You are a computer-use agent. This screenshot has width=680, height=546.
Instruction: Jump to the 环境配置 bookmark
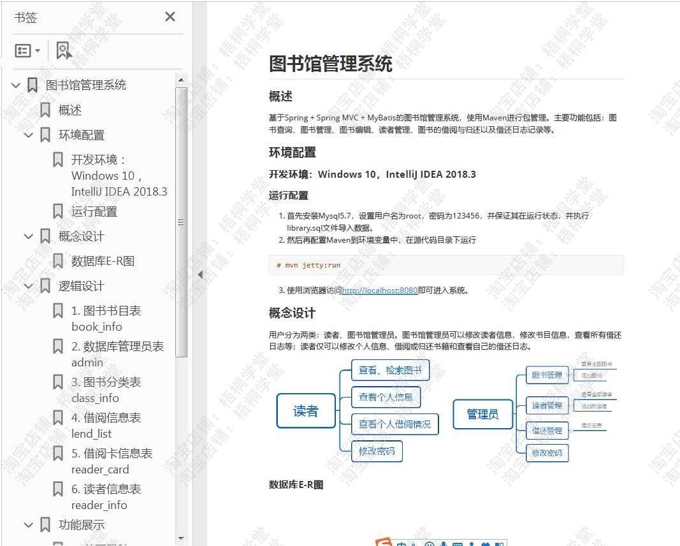[x=82, y=135]
